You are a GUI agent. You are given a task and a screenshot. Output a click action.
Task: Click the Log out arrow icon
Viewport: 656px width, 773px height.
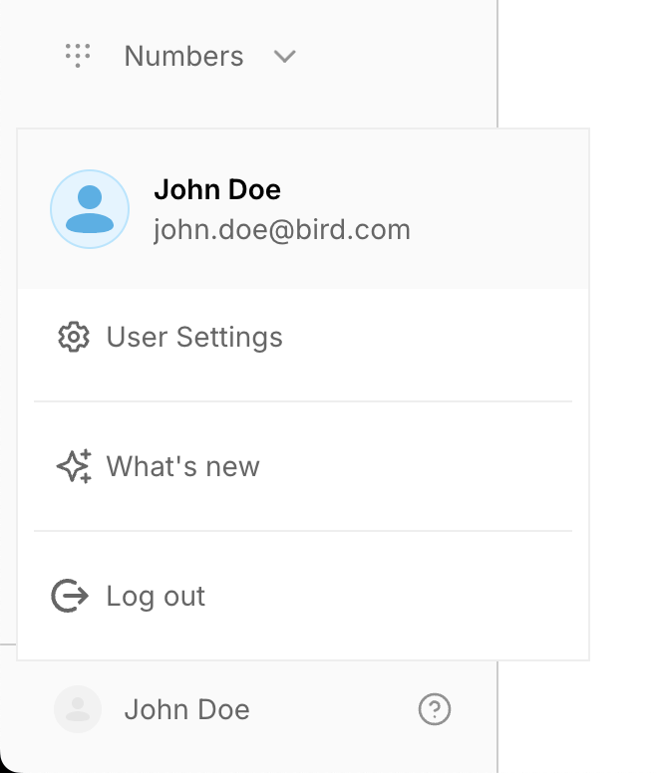(x=70, y=596)
